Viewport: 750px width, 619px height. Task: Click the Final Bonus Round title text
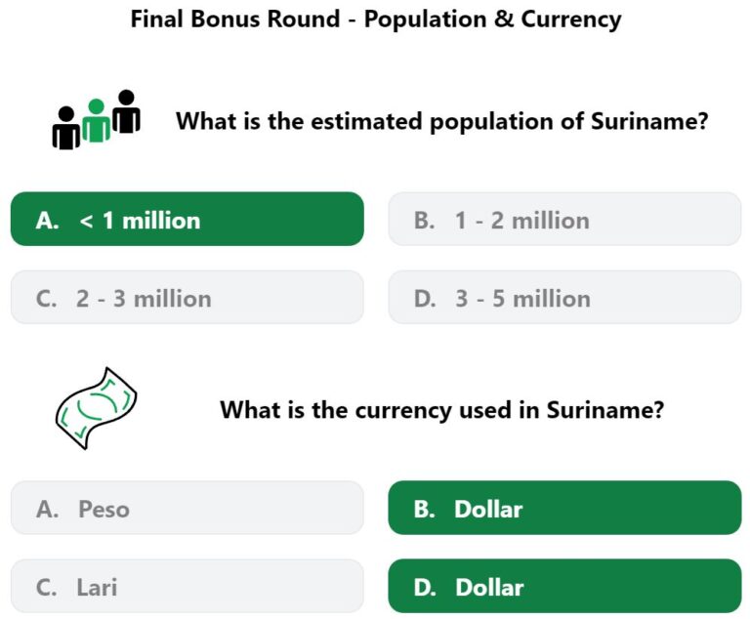click(x=376, y=20)
